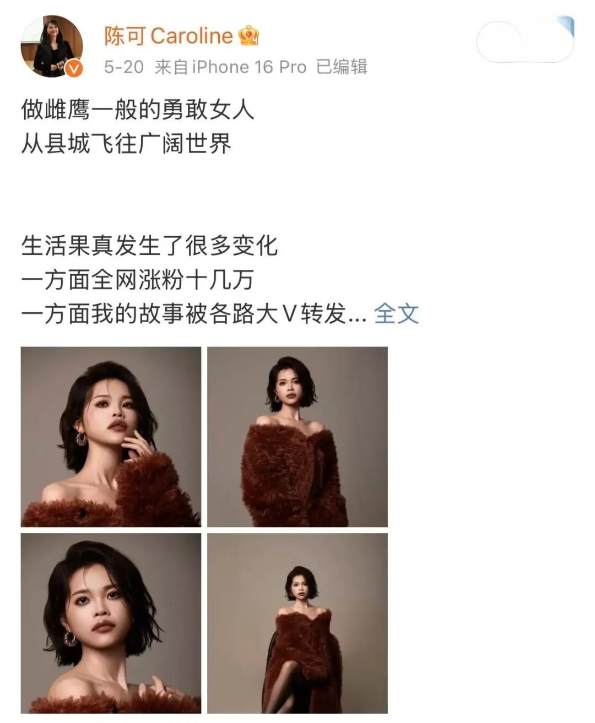This screenshot has width=595, height=723.
Task: Tap the crown membership icon beside username
Action: [248, 36]
